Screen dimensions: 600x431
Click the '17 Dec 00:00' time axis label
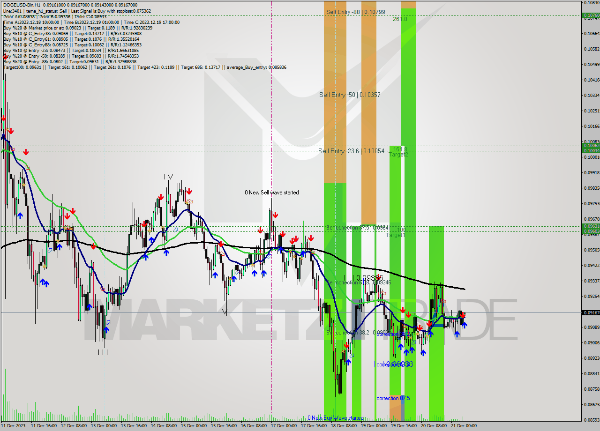[284, 426]
